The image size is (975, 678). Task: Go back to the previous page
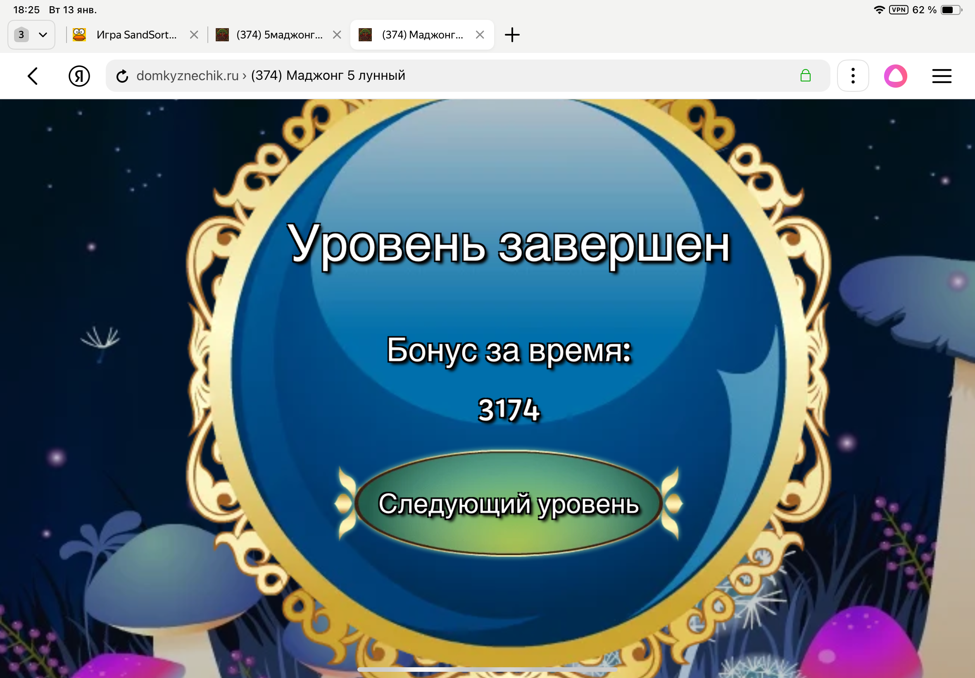[x=33, y=76]
